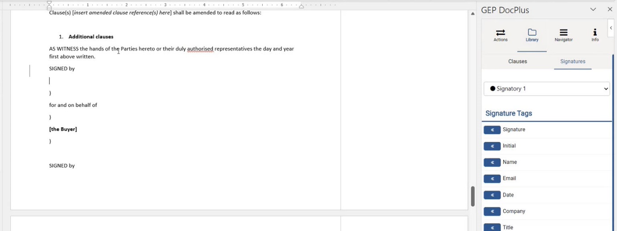Screen dimensions: 617x231
Task: Insert the Date tag arrow button
Action: tap(492, 195)
